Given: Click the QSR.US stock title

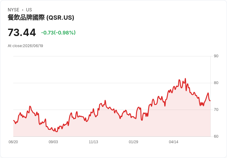Looking at the screenshot, I should point(41,18).
